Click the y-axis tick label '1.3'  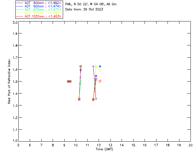click(x=15, y=105)
